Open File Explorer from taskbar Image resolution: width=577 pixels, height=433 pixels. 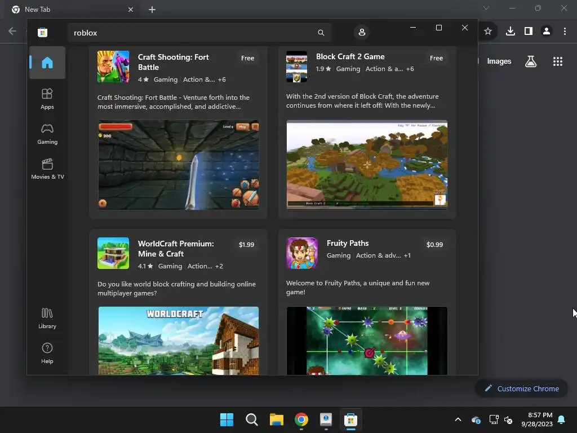tap(276, 419)
